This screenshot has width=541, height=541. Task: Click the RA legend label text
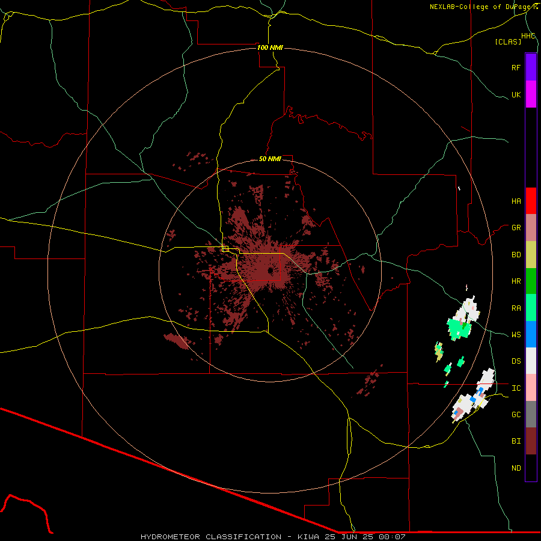[x=516, y=308]
